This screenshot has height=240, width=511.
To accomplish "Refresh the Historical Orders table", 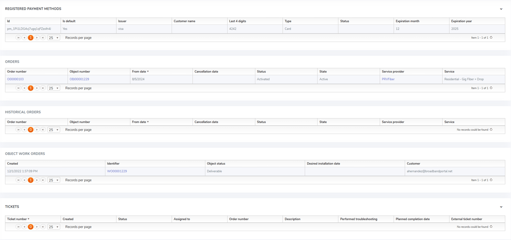I will [x=491, y=130].
